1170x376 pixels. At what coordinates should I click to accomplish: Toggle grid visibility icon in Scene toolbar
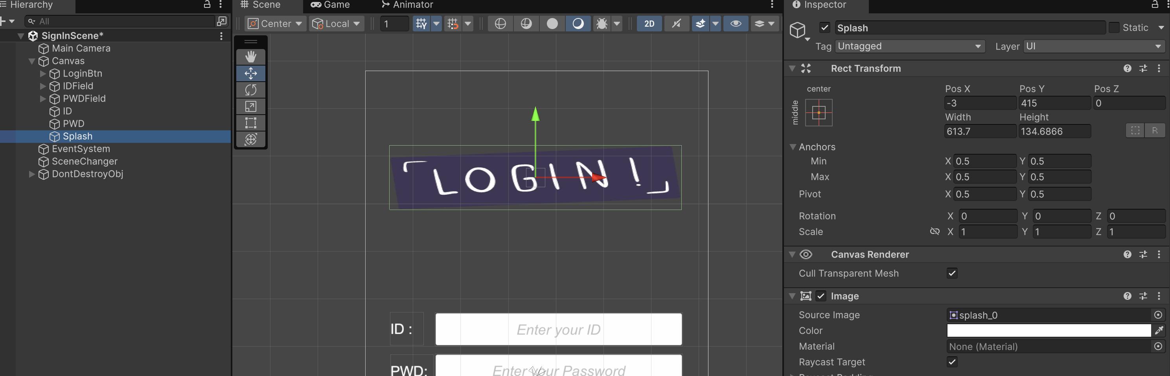(421, 24)
